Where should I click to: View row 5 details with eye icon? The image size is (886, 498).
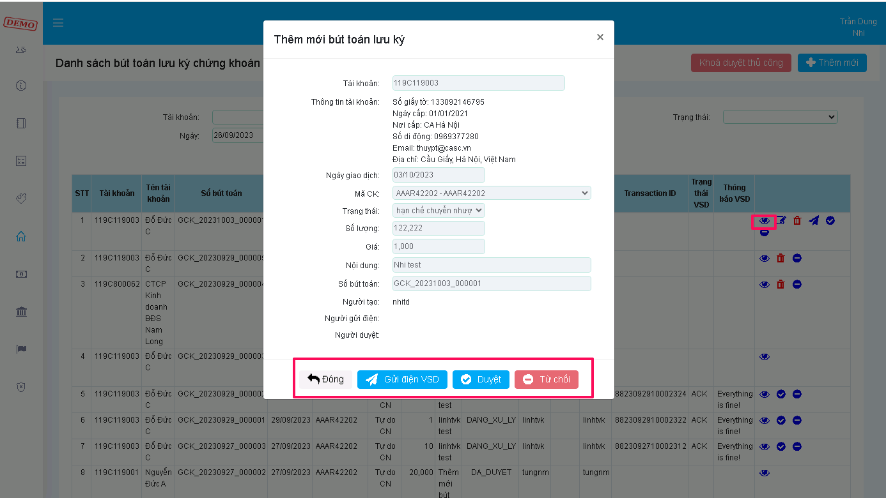pyautogui.click(x=765, y=394)
